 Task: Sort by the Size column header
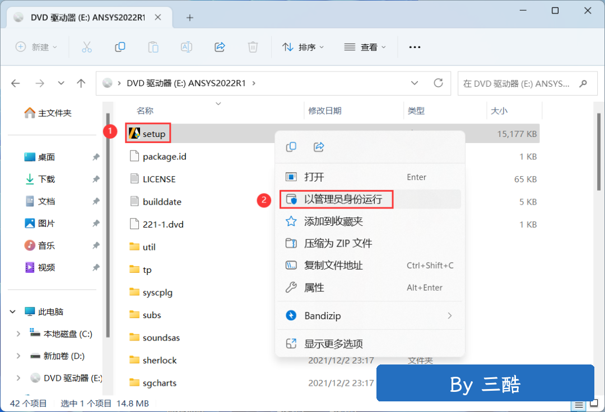499,111
